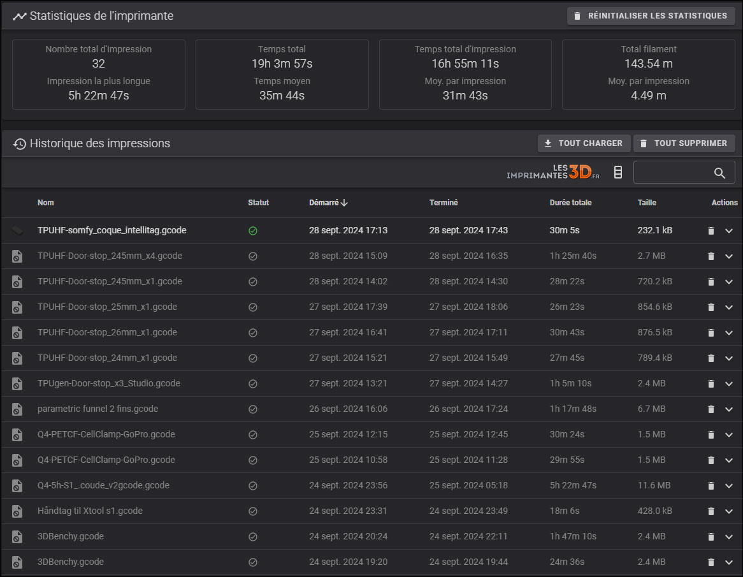Click Taille column header
The width and height of the screenshot is (743, 577).
(647, 203)
